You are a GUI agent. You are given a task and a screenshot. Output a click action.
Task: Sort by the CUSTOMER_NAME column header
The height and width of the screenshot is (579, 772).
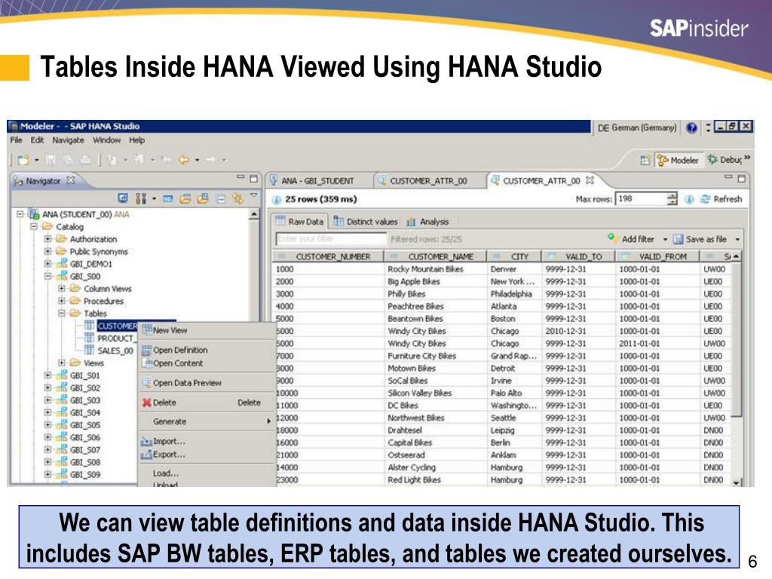[435, 256]
